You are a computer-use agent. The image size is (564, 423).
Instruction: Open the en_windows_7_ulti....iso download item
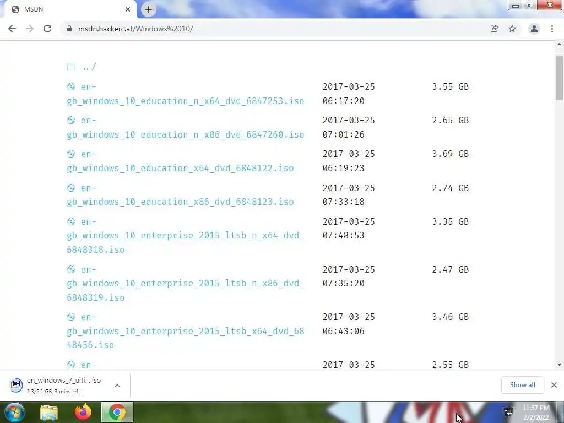click(x=64, y=385)
